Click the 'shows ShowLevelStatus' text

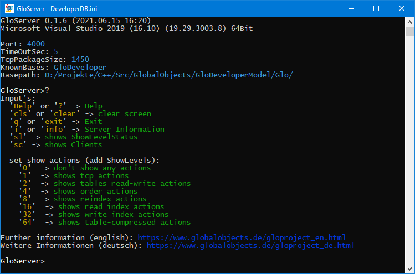point(91,137)
